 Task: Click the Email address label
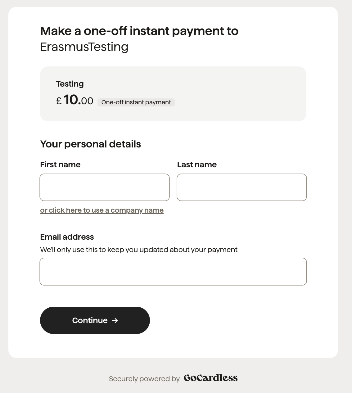point(67,237)
